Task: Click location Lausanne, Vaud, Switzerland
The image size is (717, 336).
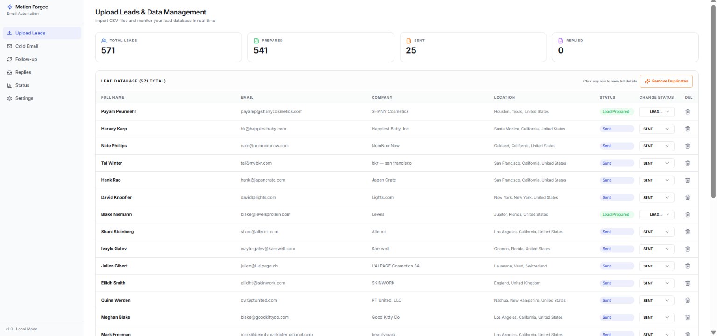Action: pyautogui.click(x=520, y=266)
